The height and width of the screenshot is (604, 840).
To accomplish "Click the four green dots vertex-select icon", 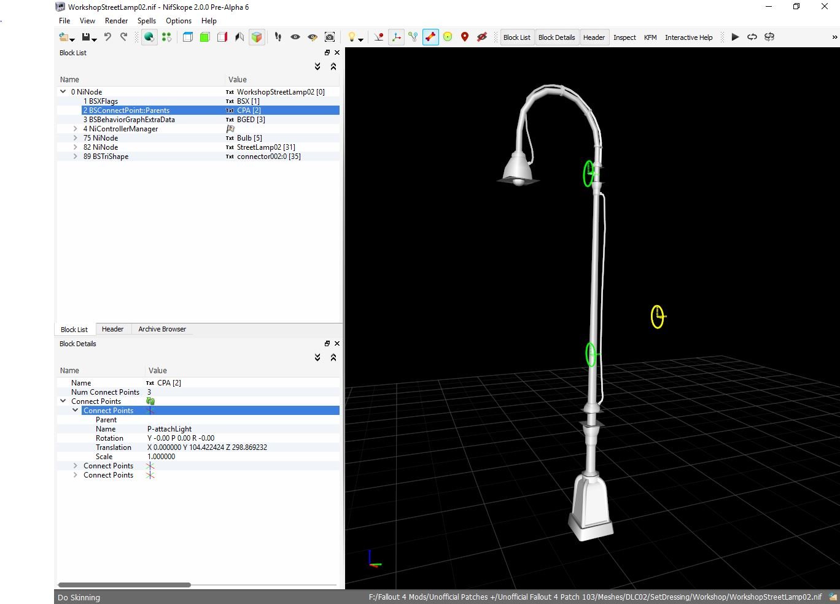I will pos(166,37).
